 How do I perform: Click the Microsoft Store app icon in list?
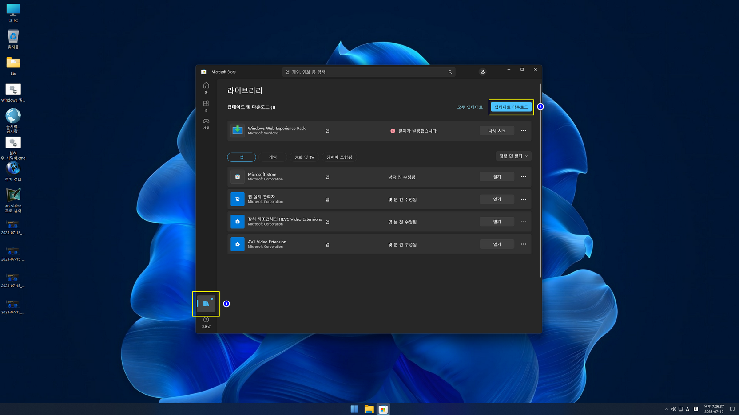click(x=238, y=176)
